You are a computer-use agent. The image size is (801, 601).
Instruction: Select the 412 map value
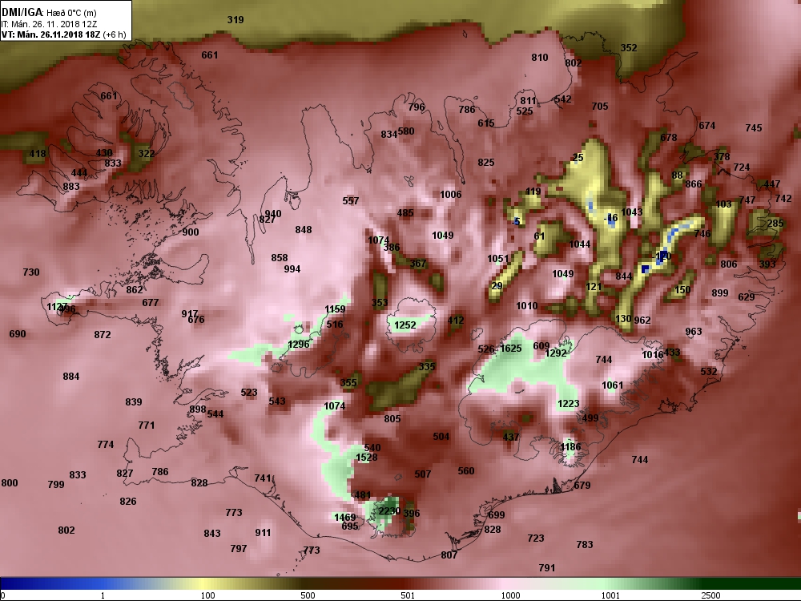456,321
